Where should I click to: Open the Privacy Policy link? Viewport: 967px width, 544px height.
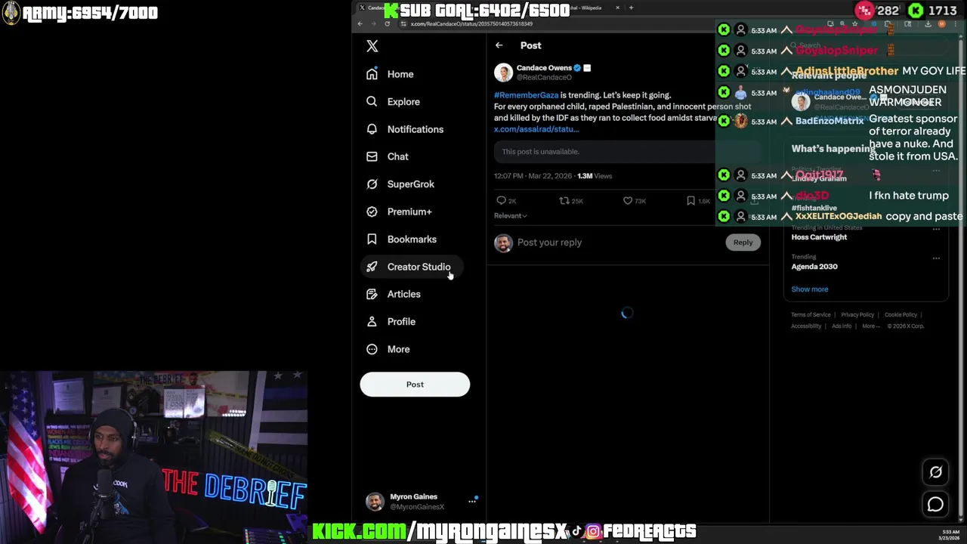coord(857,315)
